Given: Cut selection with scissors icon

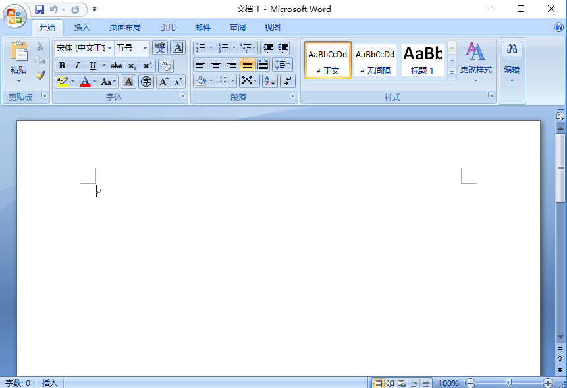Looking at the screenshot, I should coord(40,46).
